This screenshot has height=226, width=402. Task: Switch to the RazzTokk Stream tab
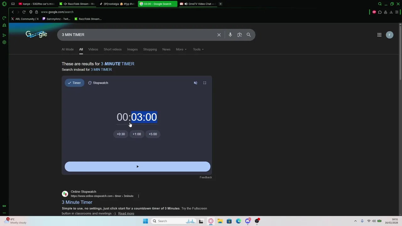point(77,4)
